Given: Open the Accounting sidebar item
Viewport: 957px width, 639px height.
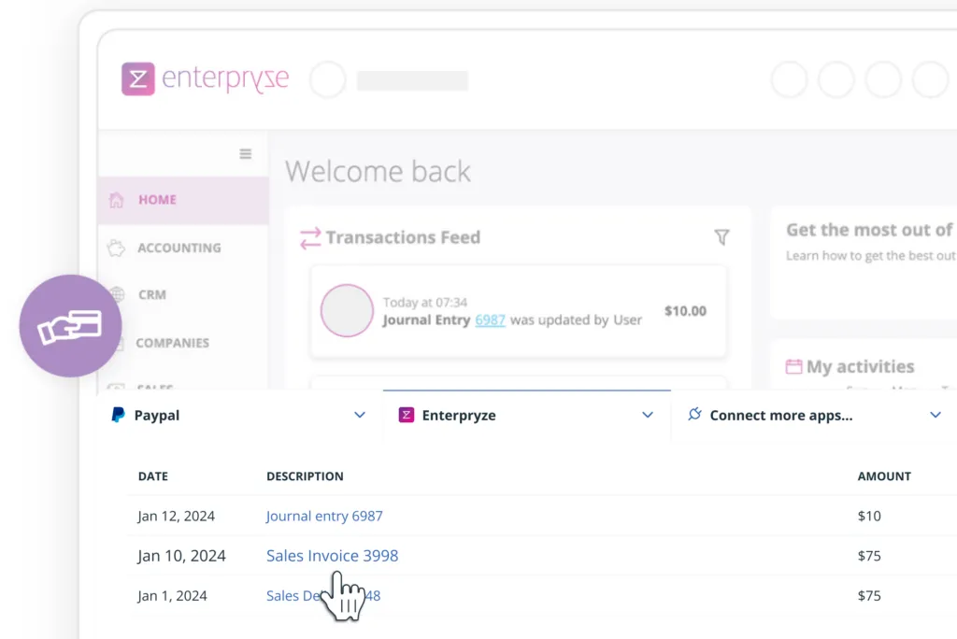Looking at the screenshot, I should (183, 248).
